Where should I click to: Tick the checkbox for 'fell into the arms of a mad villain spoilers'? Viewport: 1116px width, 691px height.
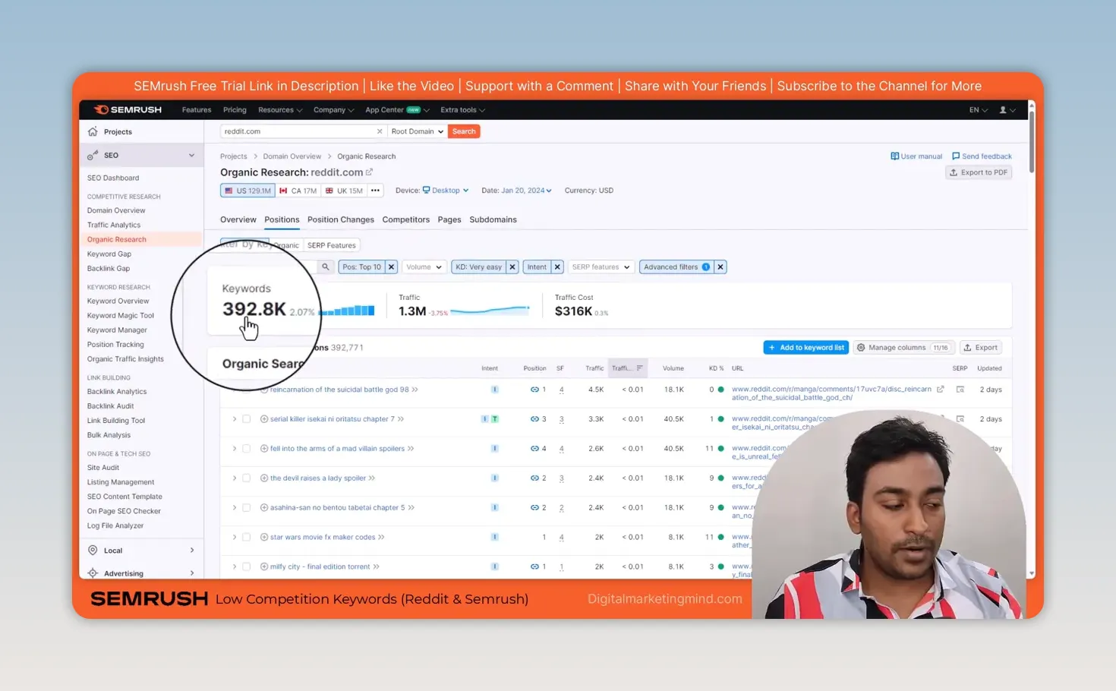(247, 449)
